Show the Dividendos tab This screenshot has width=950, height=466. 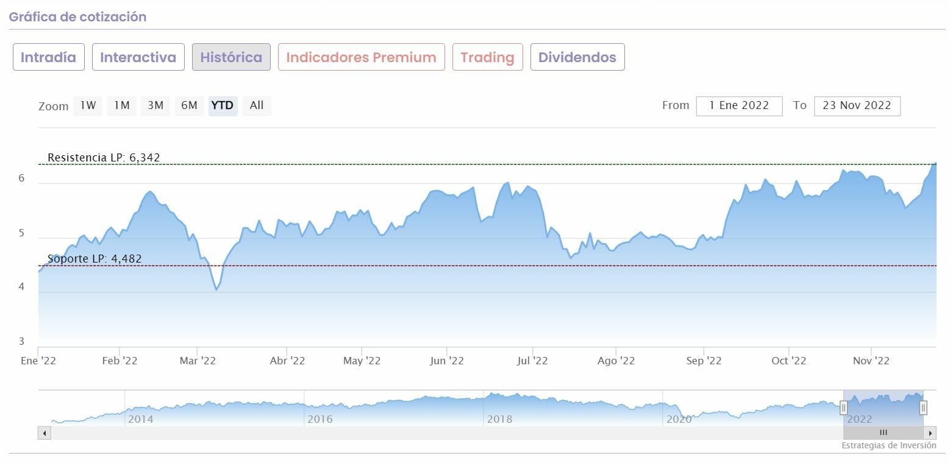coord(577,57)
